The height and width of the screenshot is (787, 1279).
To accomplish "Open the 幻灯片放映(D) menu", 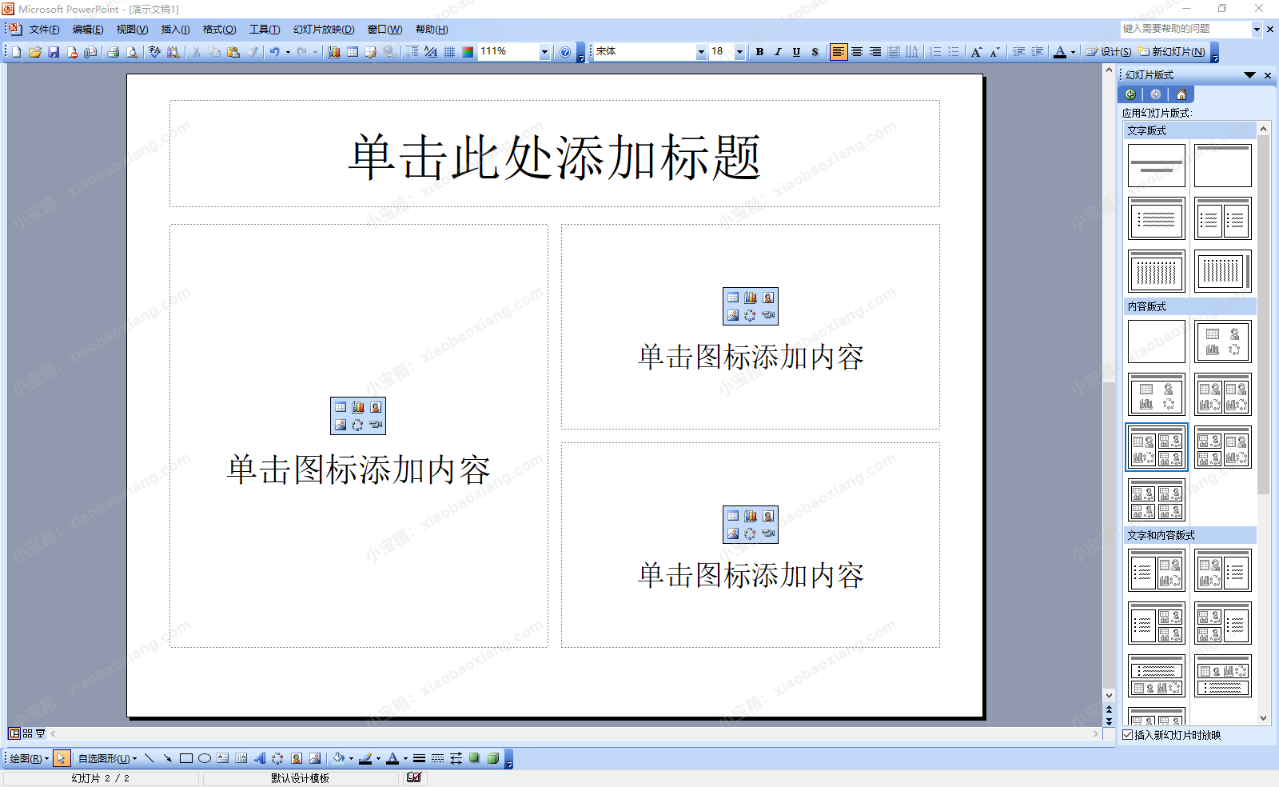I will click(x=323, y=30).
